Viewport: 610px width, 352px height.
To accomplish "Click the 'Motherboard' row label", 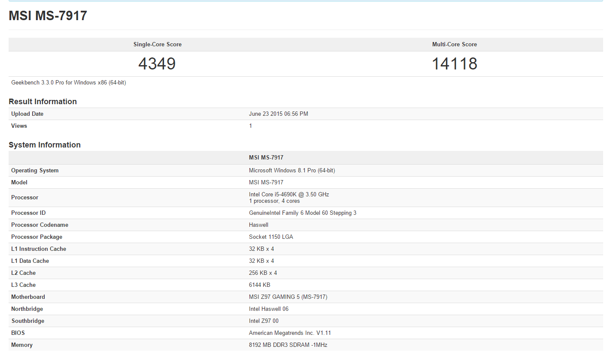I will tap(28, 297).
